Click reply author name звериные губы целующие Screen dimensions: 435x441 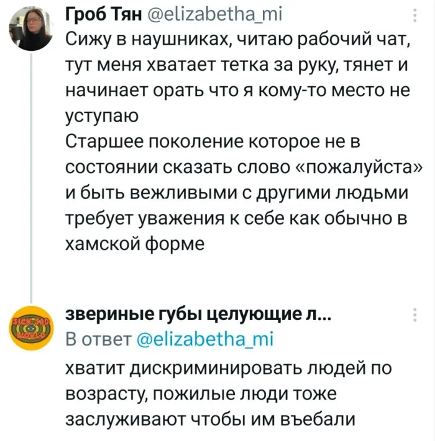[193, 316]
